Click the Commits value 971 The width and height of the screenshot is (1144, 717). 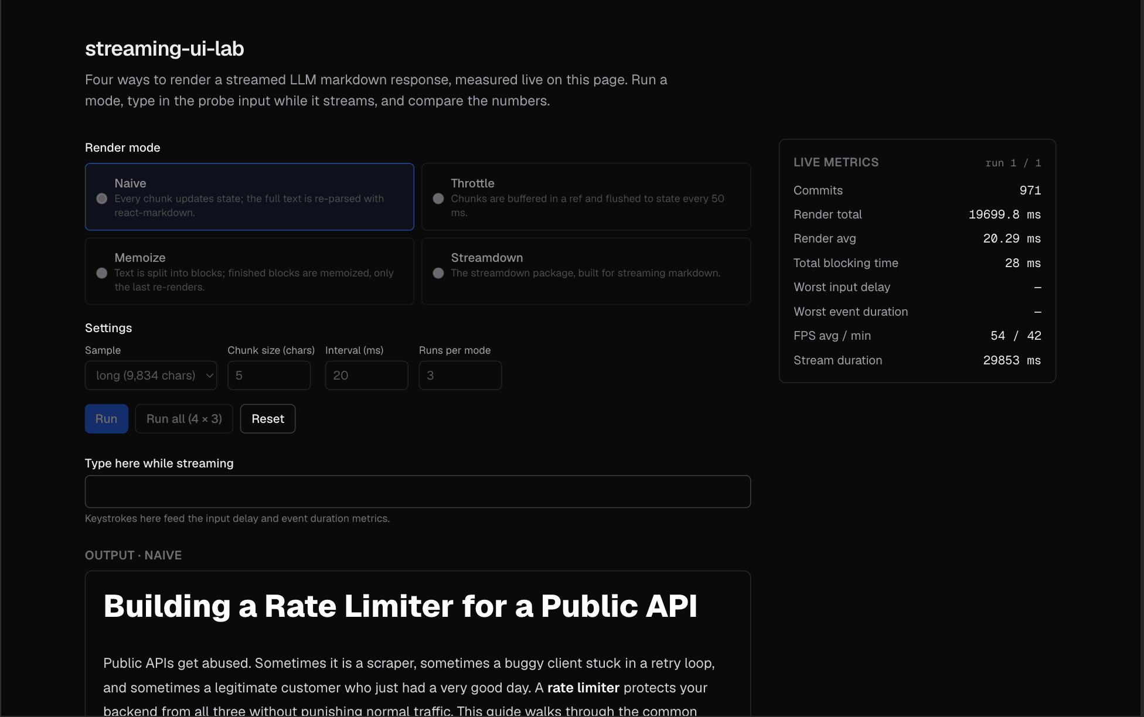click(1030, 190)
